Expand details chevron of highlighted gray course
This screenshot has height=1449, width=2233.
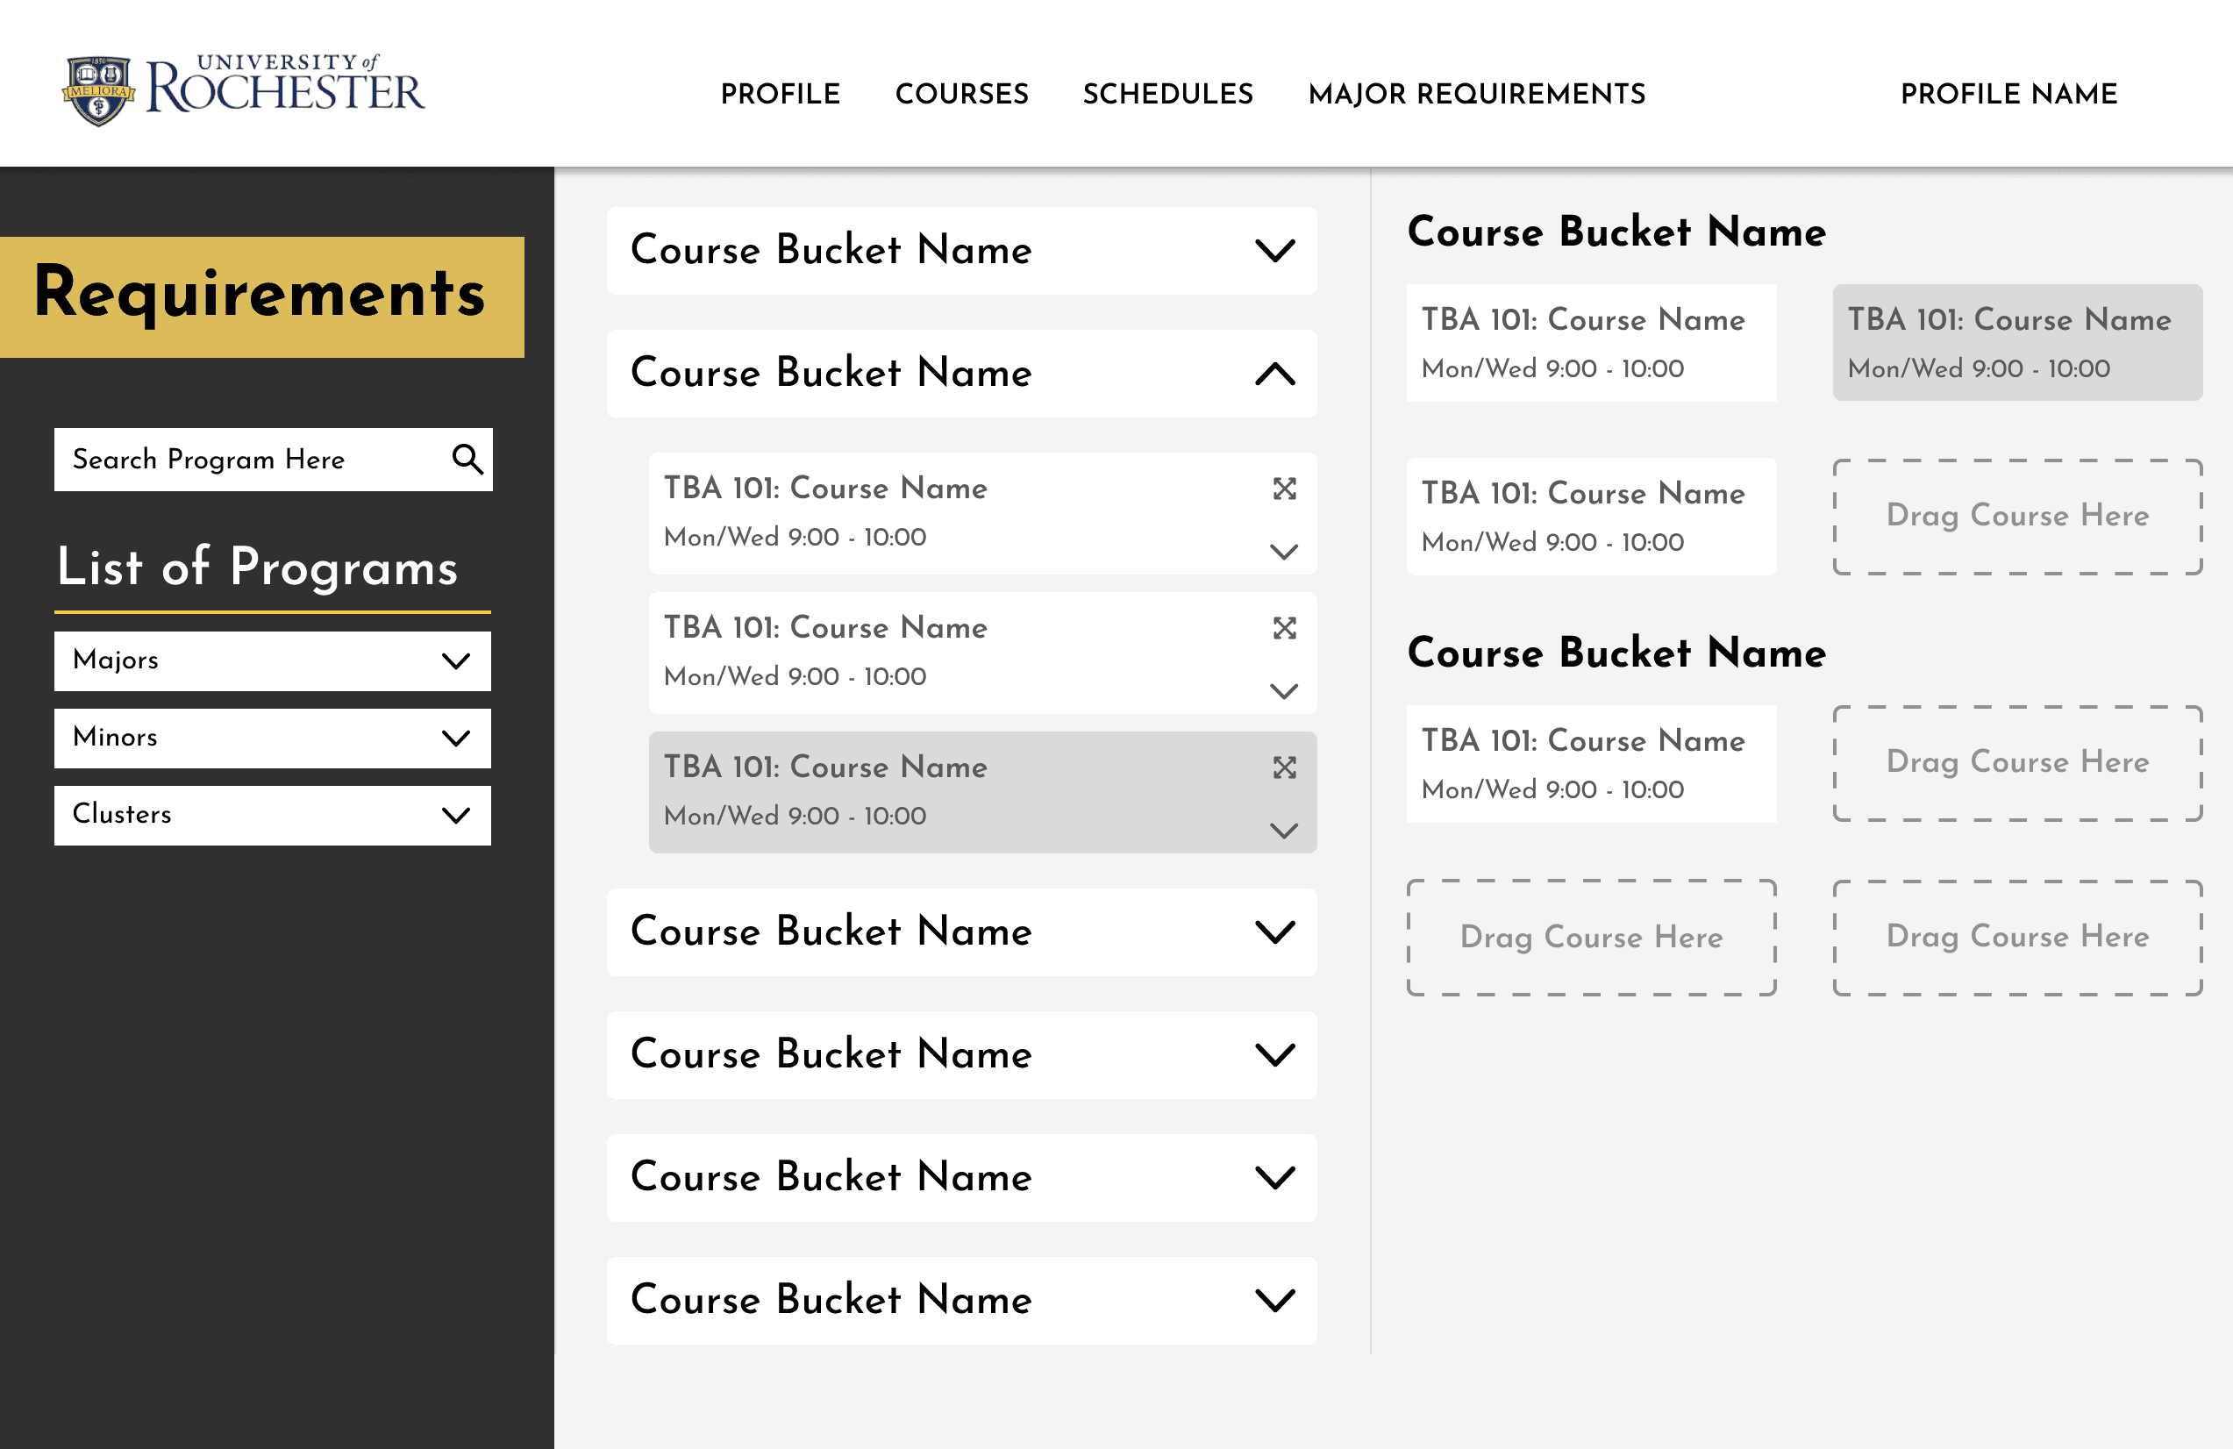(1283, 831)
